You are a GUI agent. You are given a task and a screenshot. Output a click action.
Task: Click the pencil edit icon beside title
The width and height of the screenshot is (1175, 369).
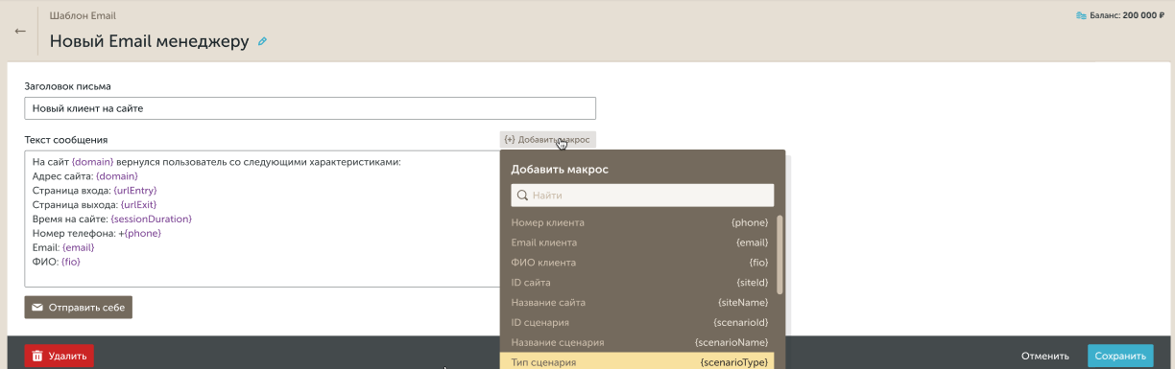coord(262,42)
